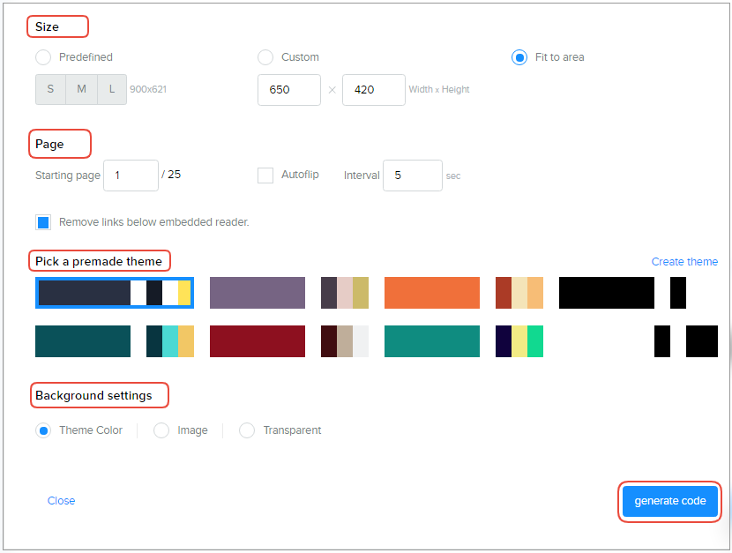Click the S predefined size button
The image size is (732, 553).
[50, 89]
